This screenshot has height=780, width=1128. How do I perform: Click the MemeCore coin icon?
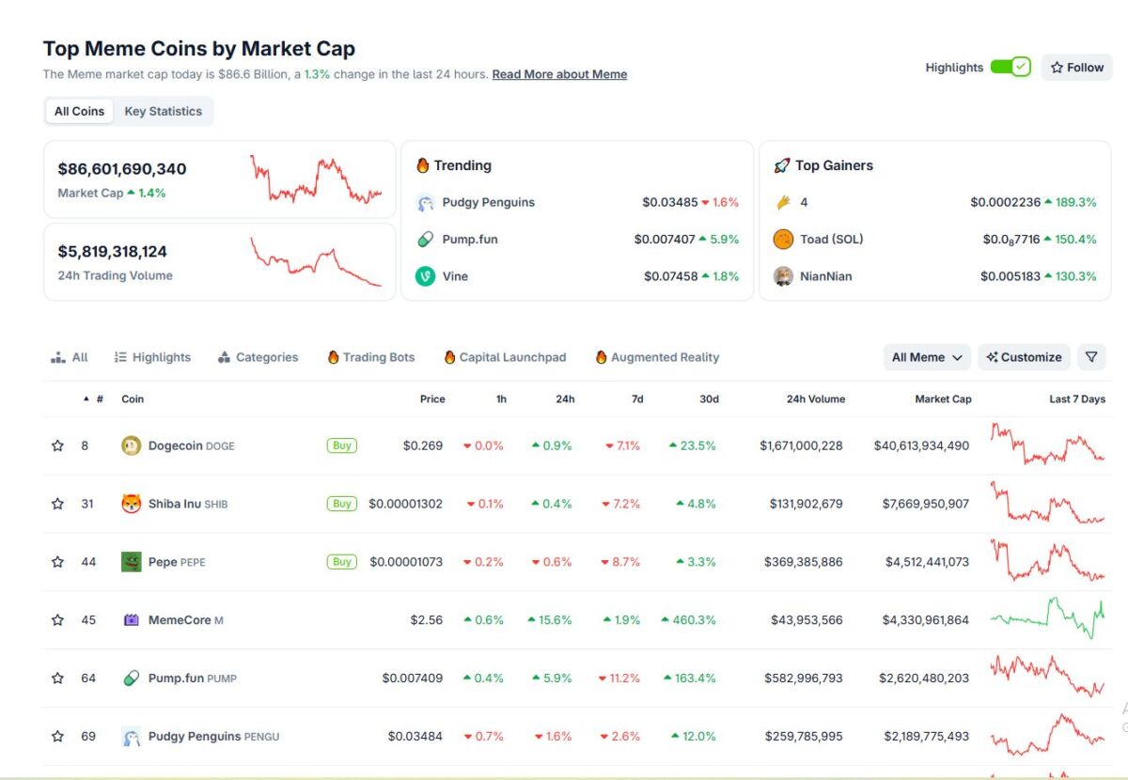(132, 620)
